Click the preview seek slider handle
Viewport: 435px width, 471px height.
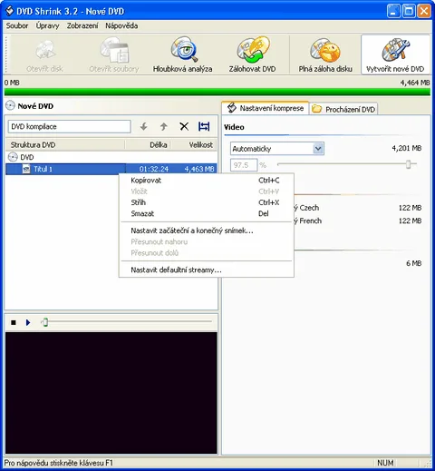(45, 322)
